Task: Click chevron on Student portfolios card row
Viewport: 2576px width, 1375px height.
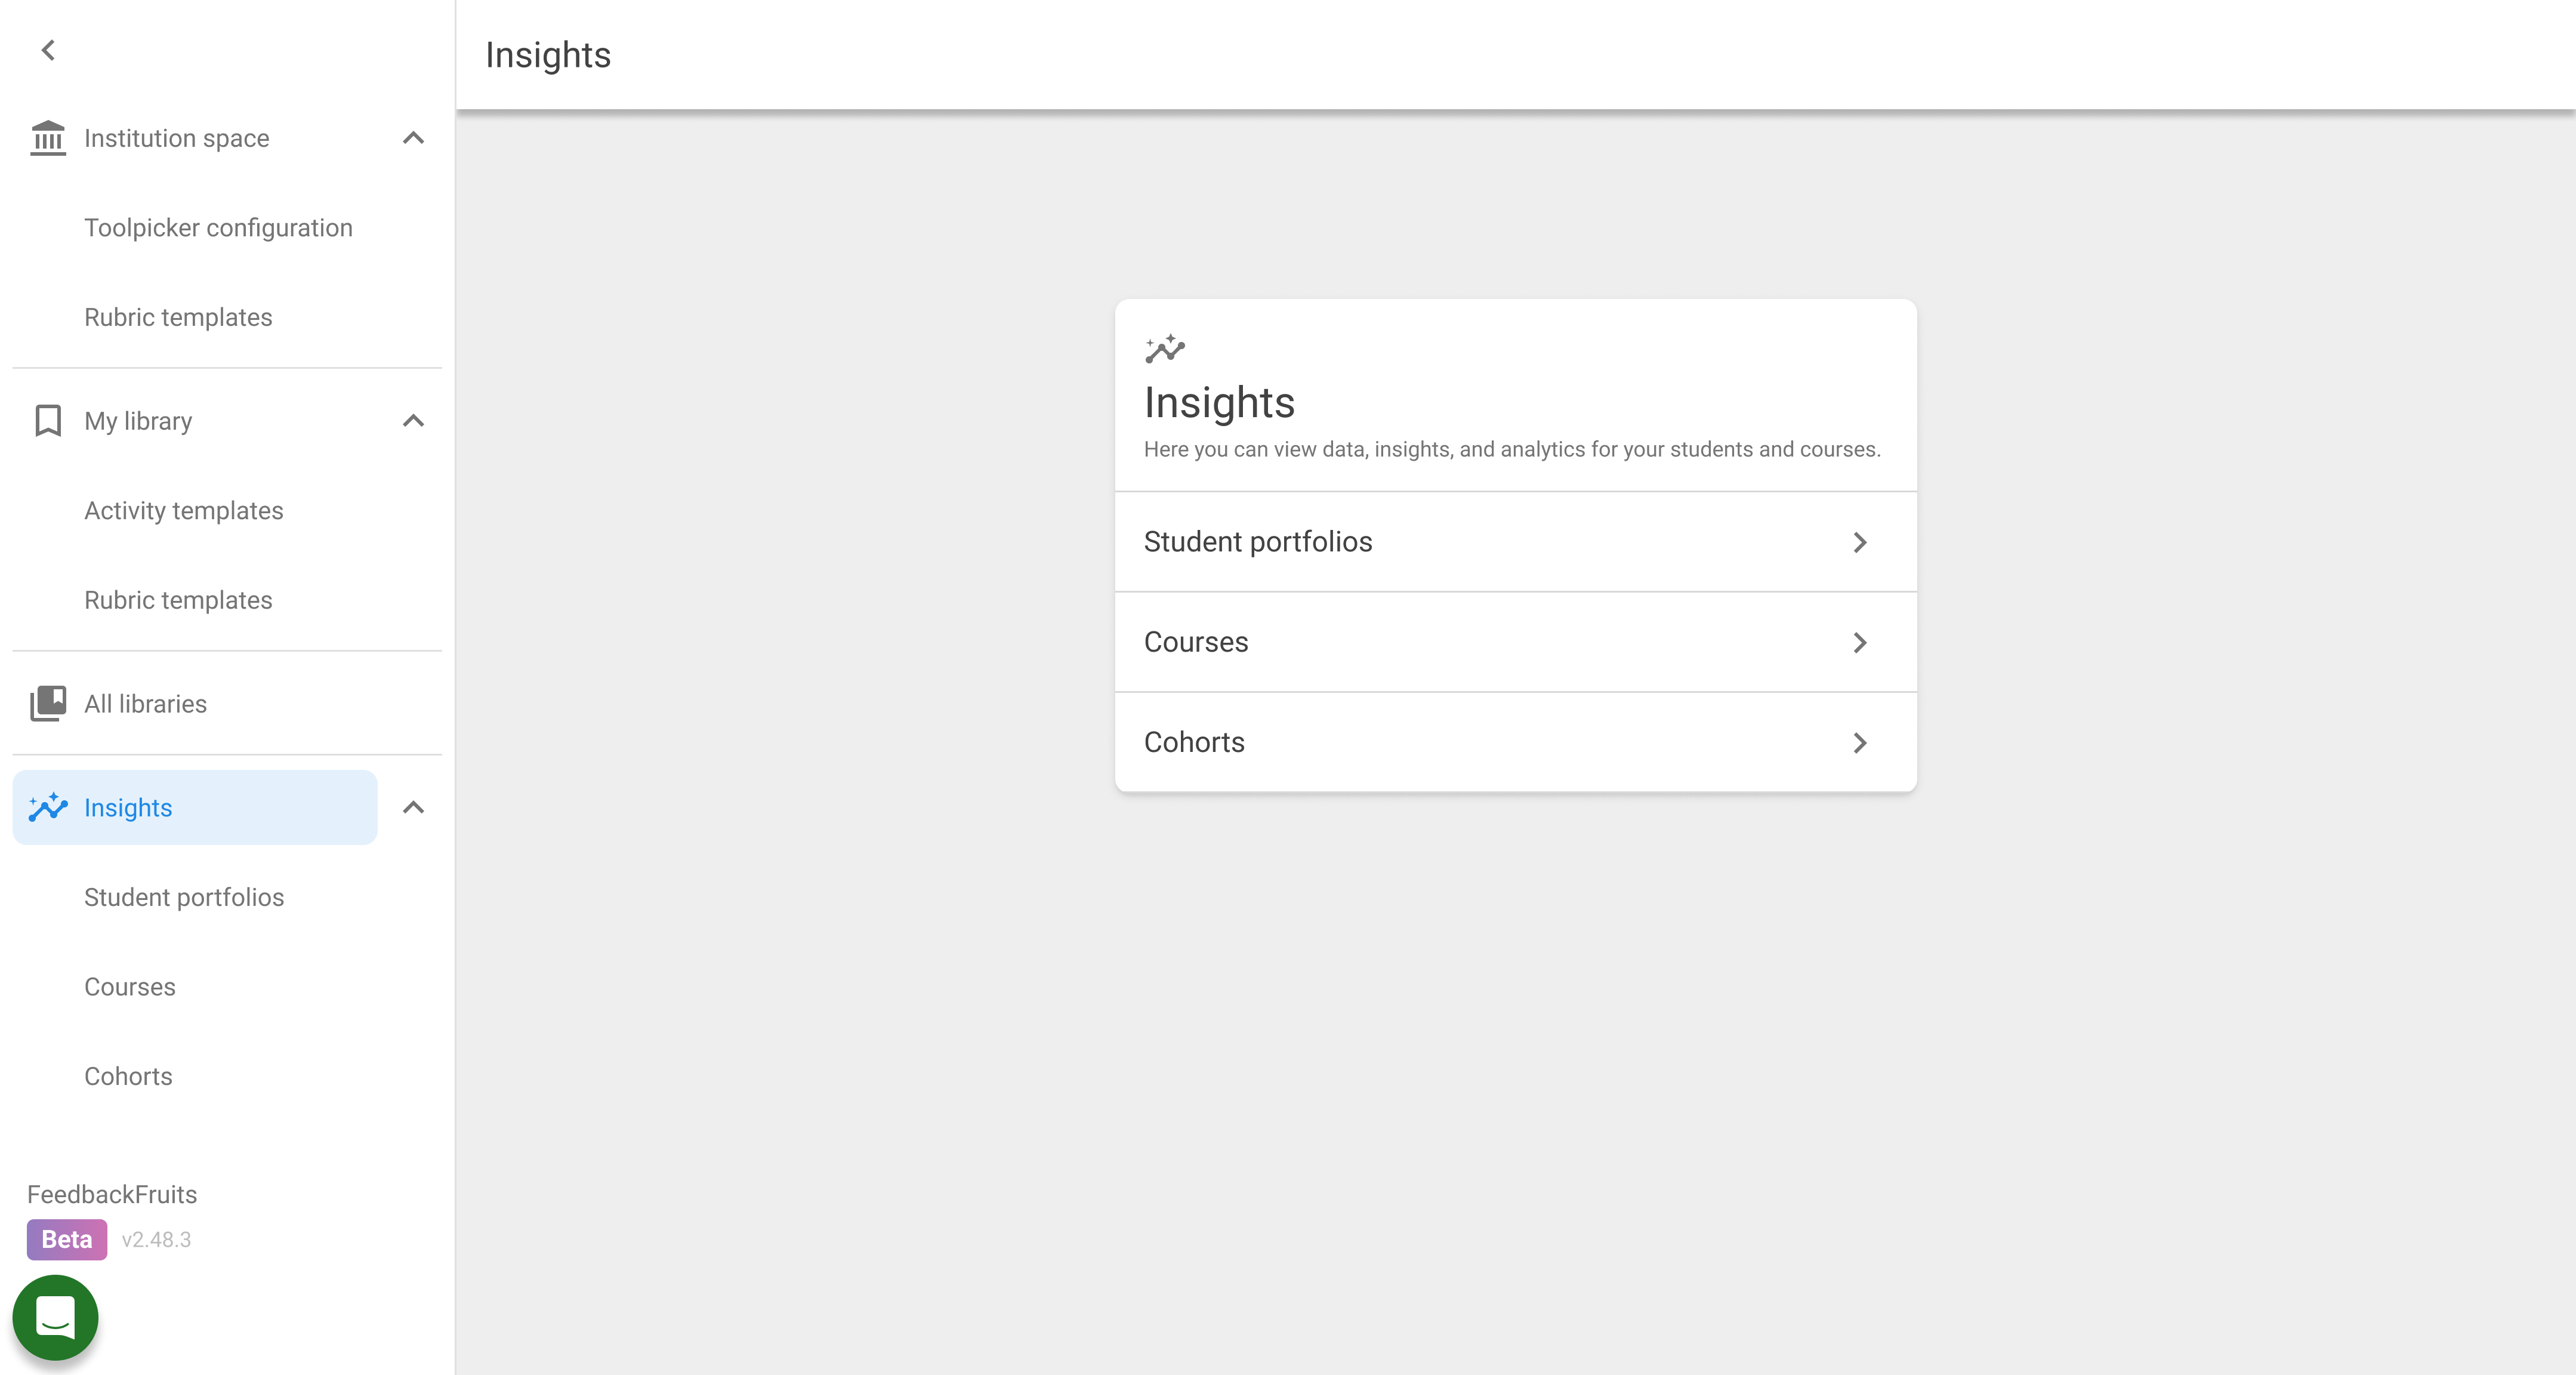Action: point(1859,542)
